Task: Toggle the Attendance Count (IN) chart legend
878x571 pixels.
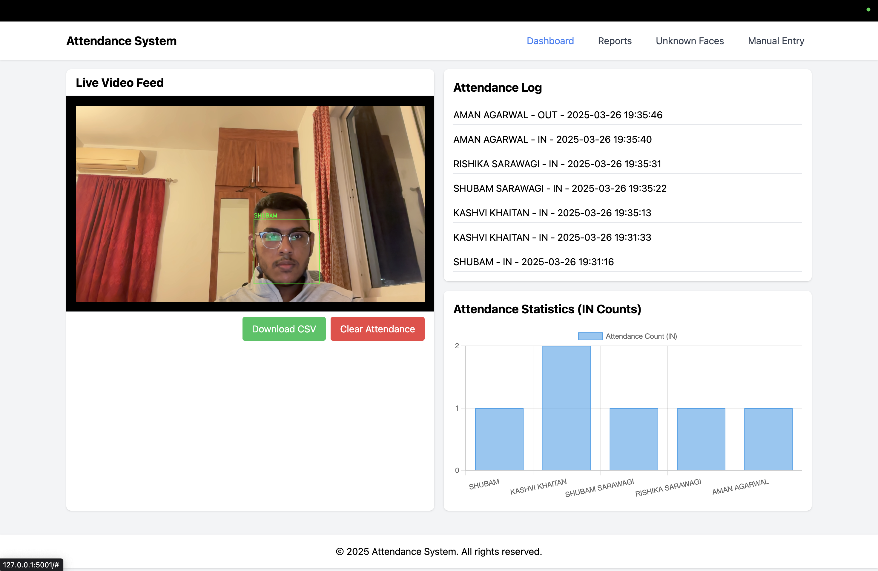Action: [627, 336]
